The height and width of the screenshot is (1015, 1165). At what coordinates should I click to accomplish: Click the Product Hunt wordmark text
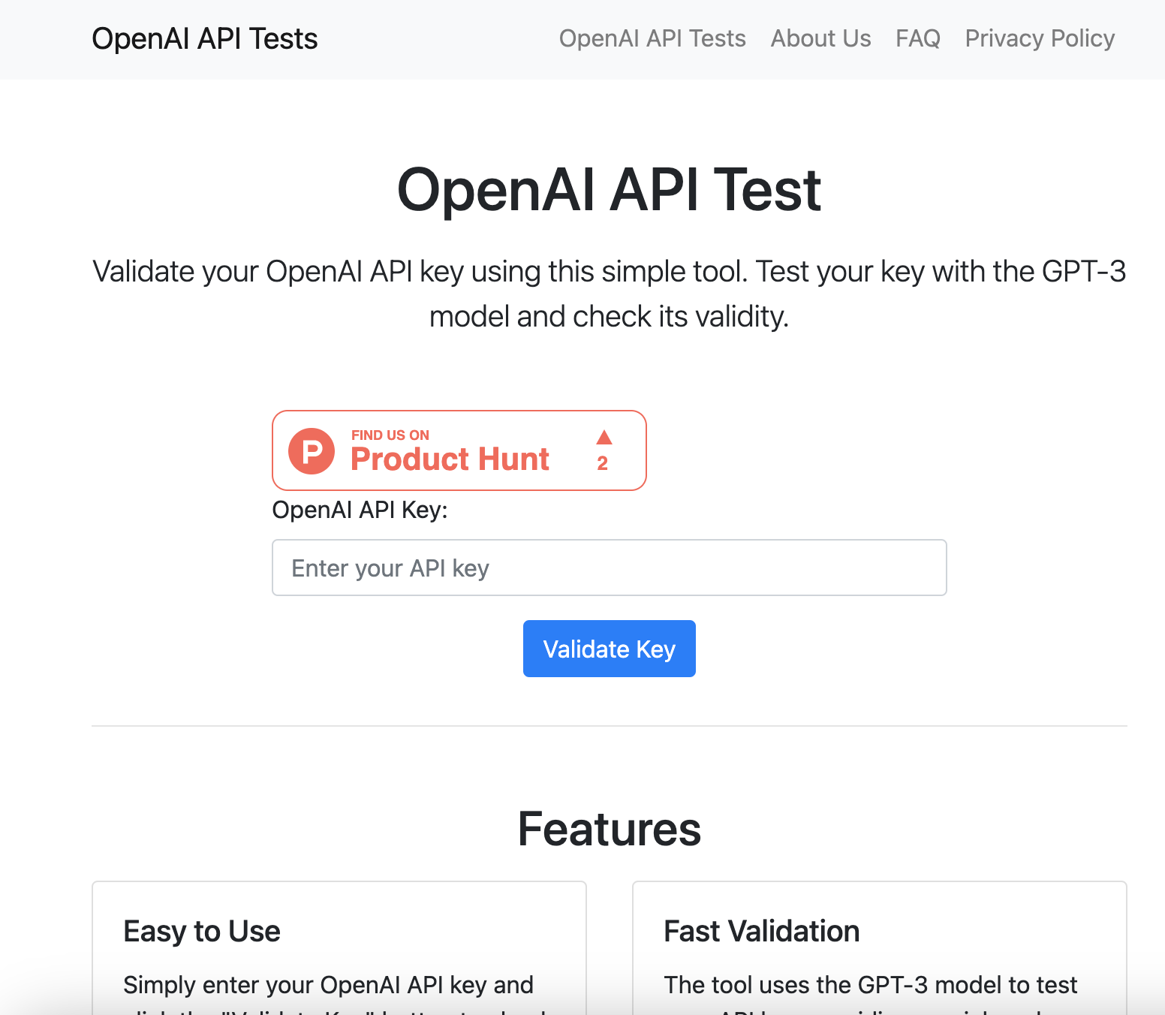[x=450, y=459]
